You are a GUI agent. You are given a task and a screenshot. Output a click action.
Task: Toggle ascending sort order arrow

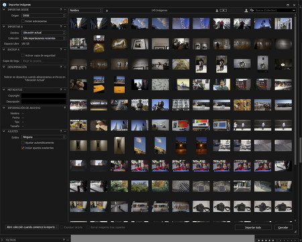tap(107, 10)
